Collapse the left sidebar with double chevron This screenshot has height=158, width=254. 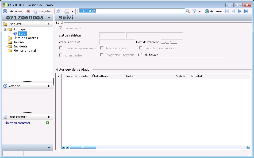49,18
